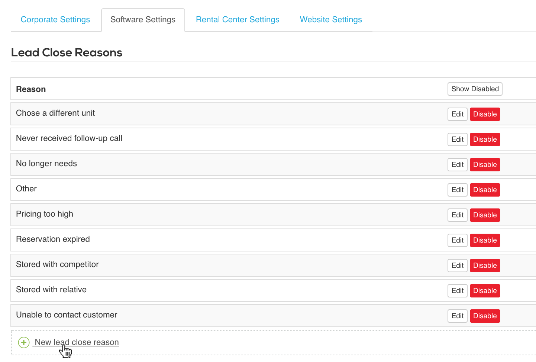
Task: Disable the 'Stored with relative' reason
Action: point(485,290)
